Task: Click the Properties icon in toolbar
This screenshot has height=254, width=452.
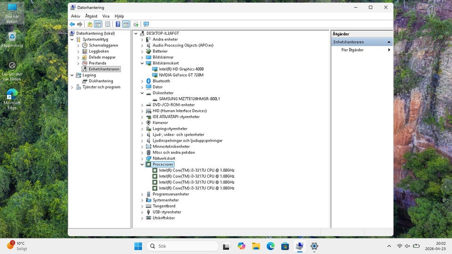Action: tap(107, 24)
